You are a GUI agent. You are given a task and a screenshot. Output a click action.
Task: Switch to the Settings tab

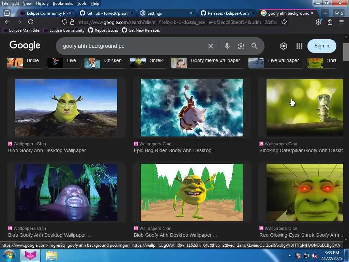(x=165, y=13)
